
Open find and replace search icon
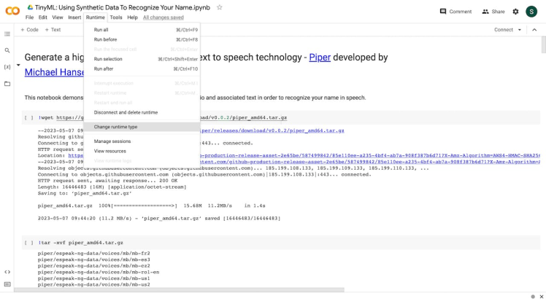7,50
